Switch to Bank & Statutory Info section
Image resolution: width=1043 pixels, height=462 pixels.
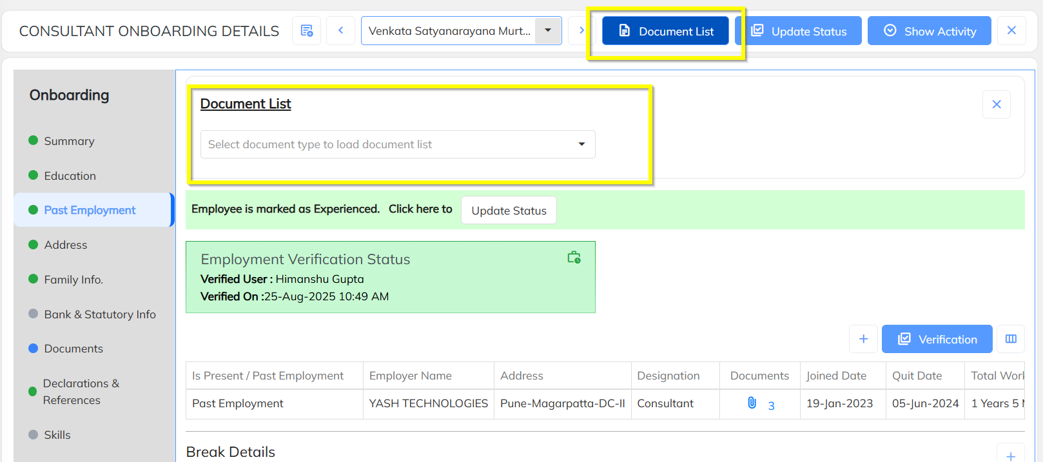(x=100, y=314)
